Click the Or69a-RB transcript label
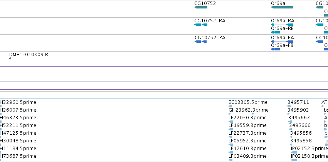Screen dimensions: 328x162 282,28
